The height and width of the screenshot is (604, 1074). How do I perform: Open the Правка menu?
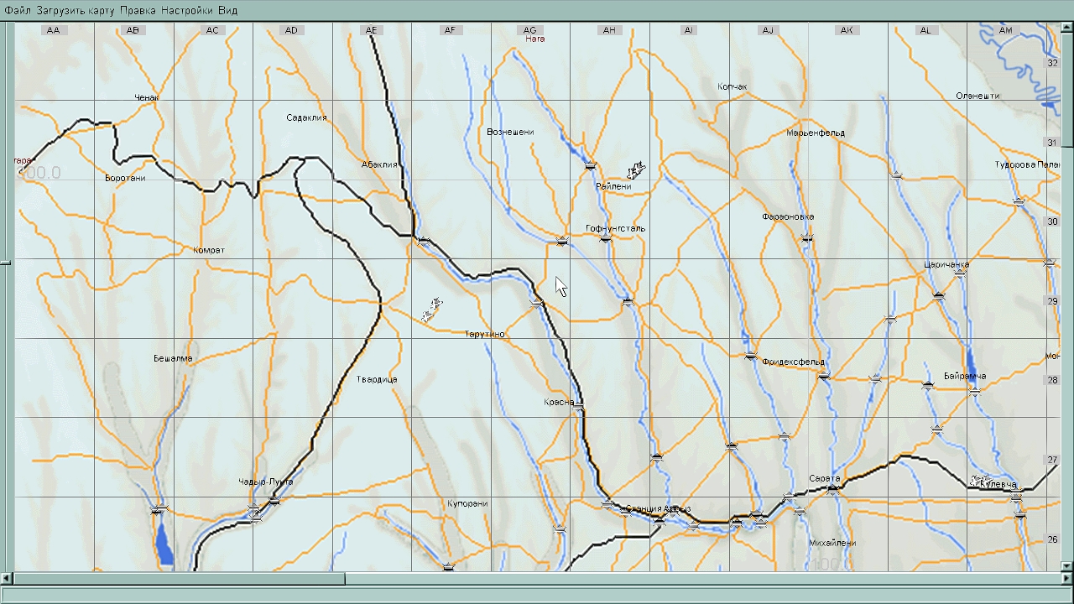click(138, 11)
